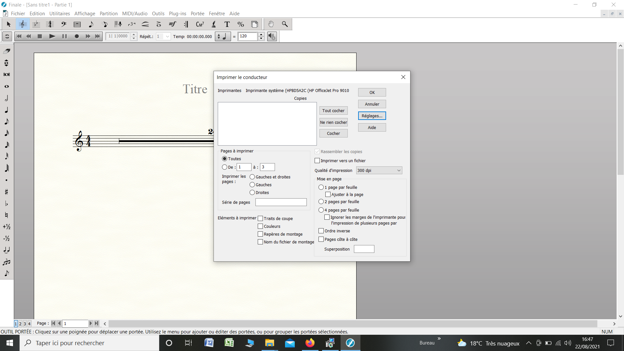
Task: Select the Zoom magnifier tool
Action: click(x=285, y=24)
